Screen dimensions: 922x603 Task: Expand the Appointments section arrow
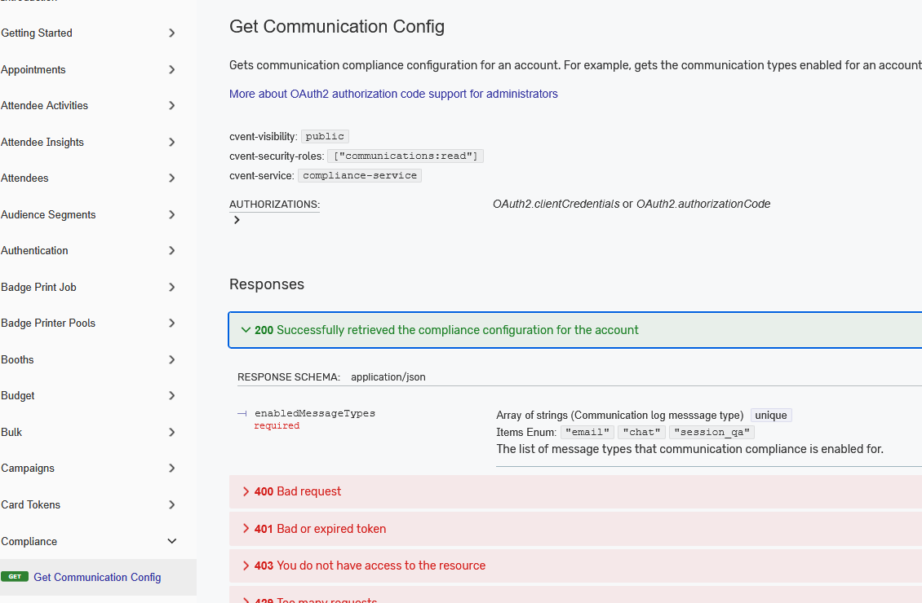pos(171,69)
